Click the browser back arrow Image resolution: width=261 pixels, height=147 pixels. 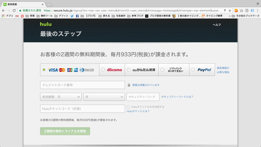(x=3, y=10)
